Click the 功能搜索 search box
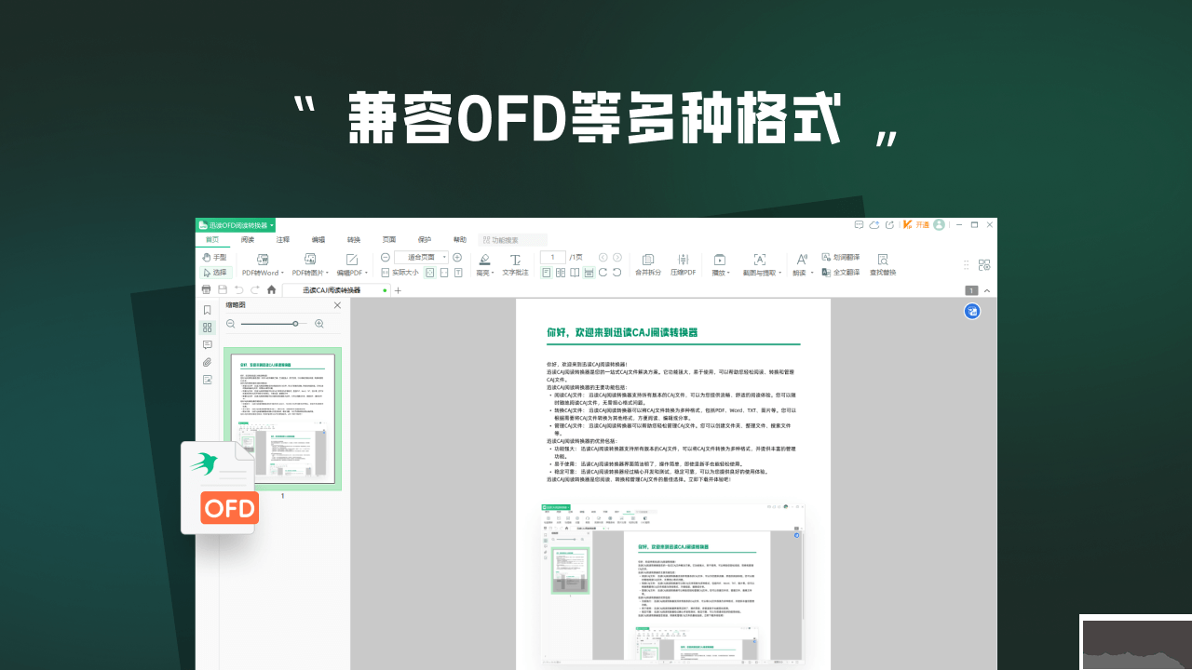Viewport: 1192px width, 670px height. coord(512,240)
